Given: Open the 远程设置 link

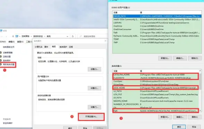Looking at the screenshot, I should (7, 57).
